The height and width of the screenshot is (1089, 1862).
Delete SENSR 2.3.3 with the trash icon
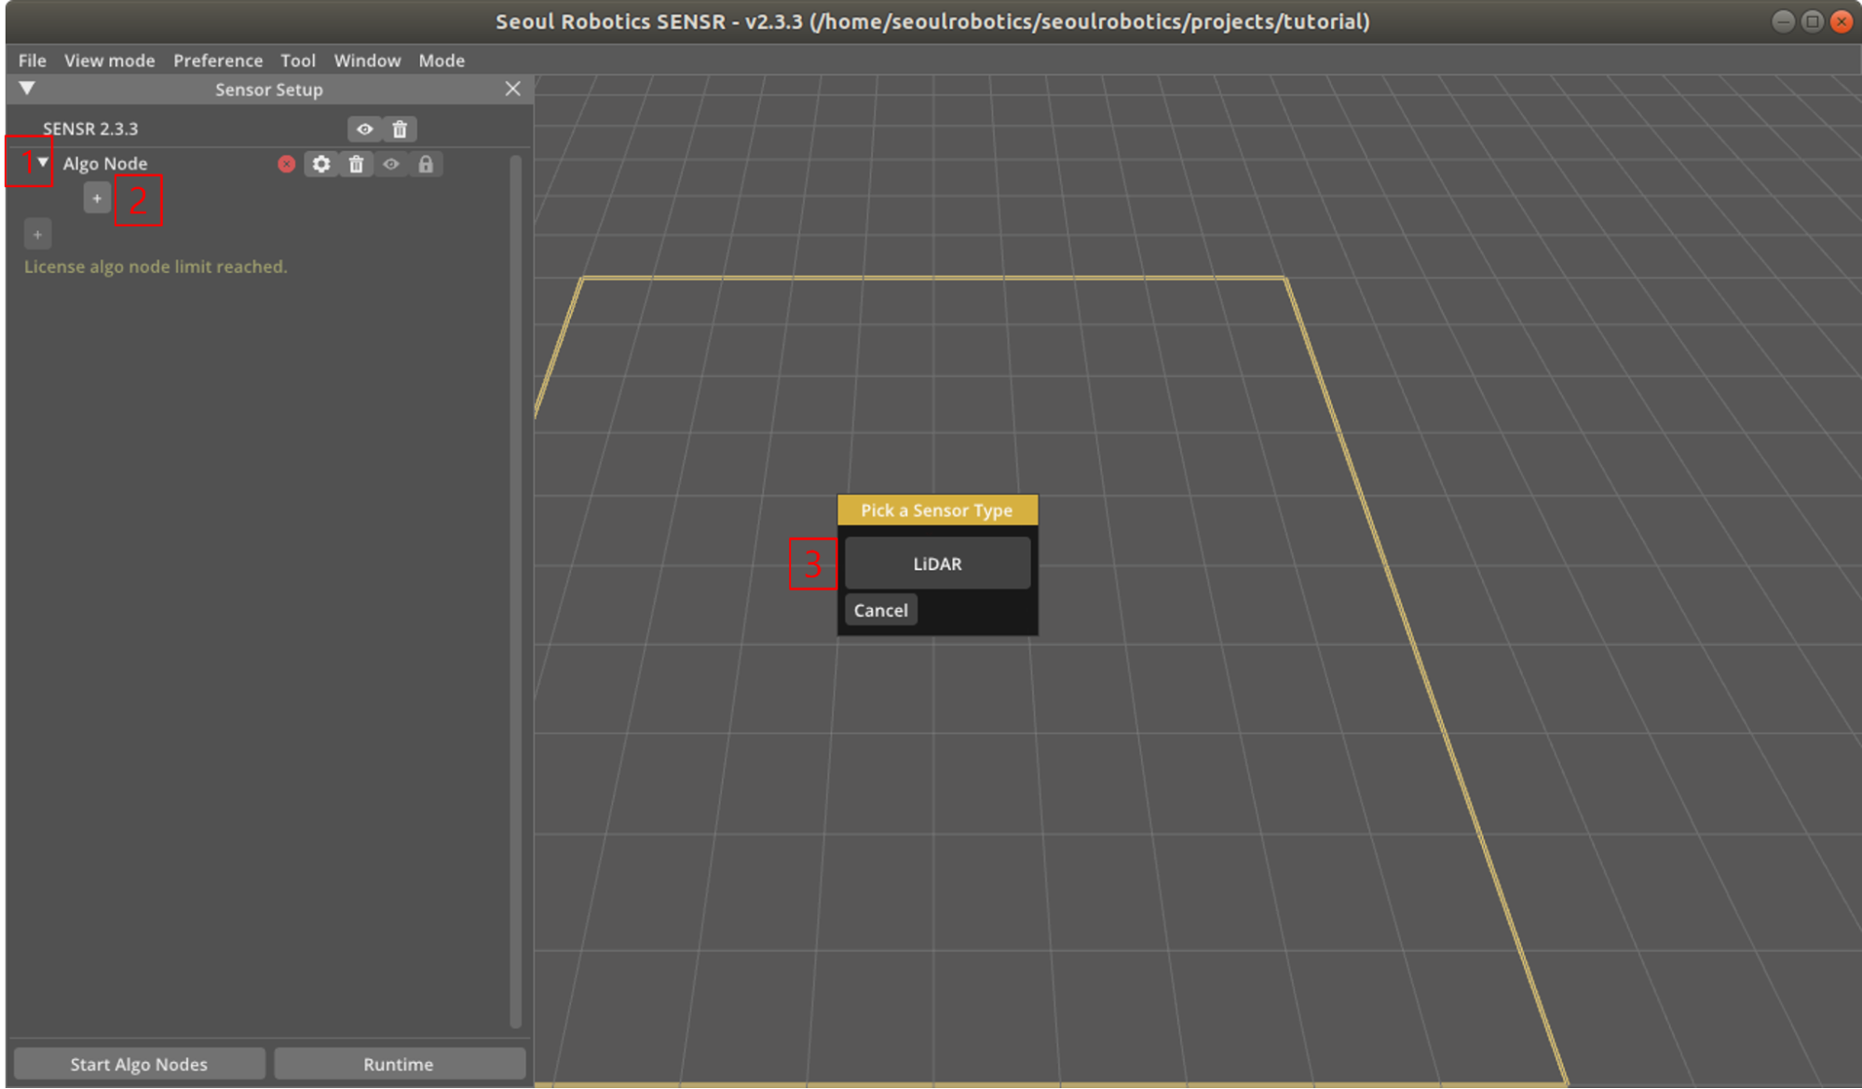click(x=399, y=129)
